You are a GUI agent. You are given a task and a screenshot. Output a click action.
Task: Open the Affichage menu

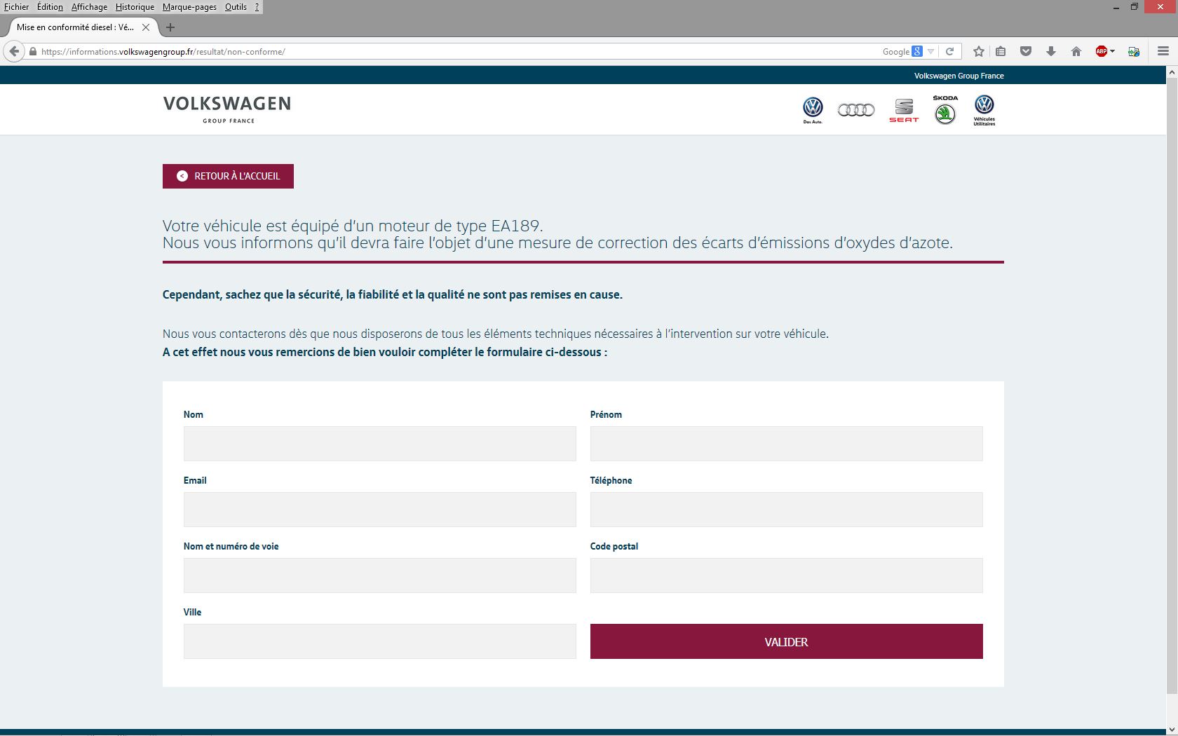pos(89,7)
